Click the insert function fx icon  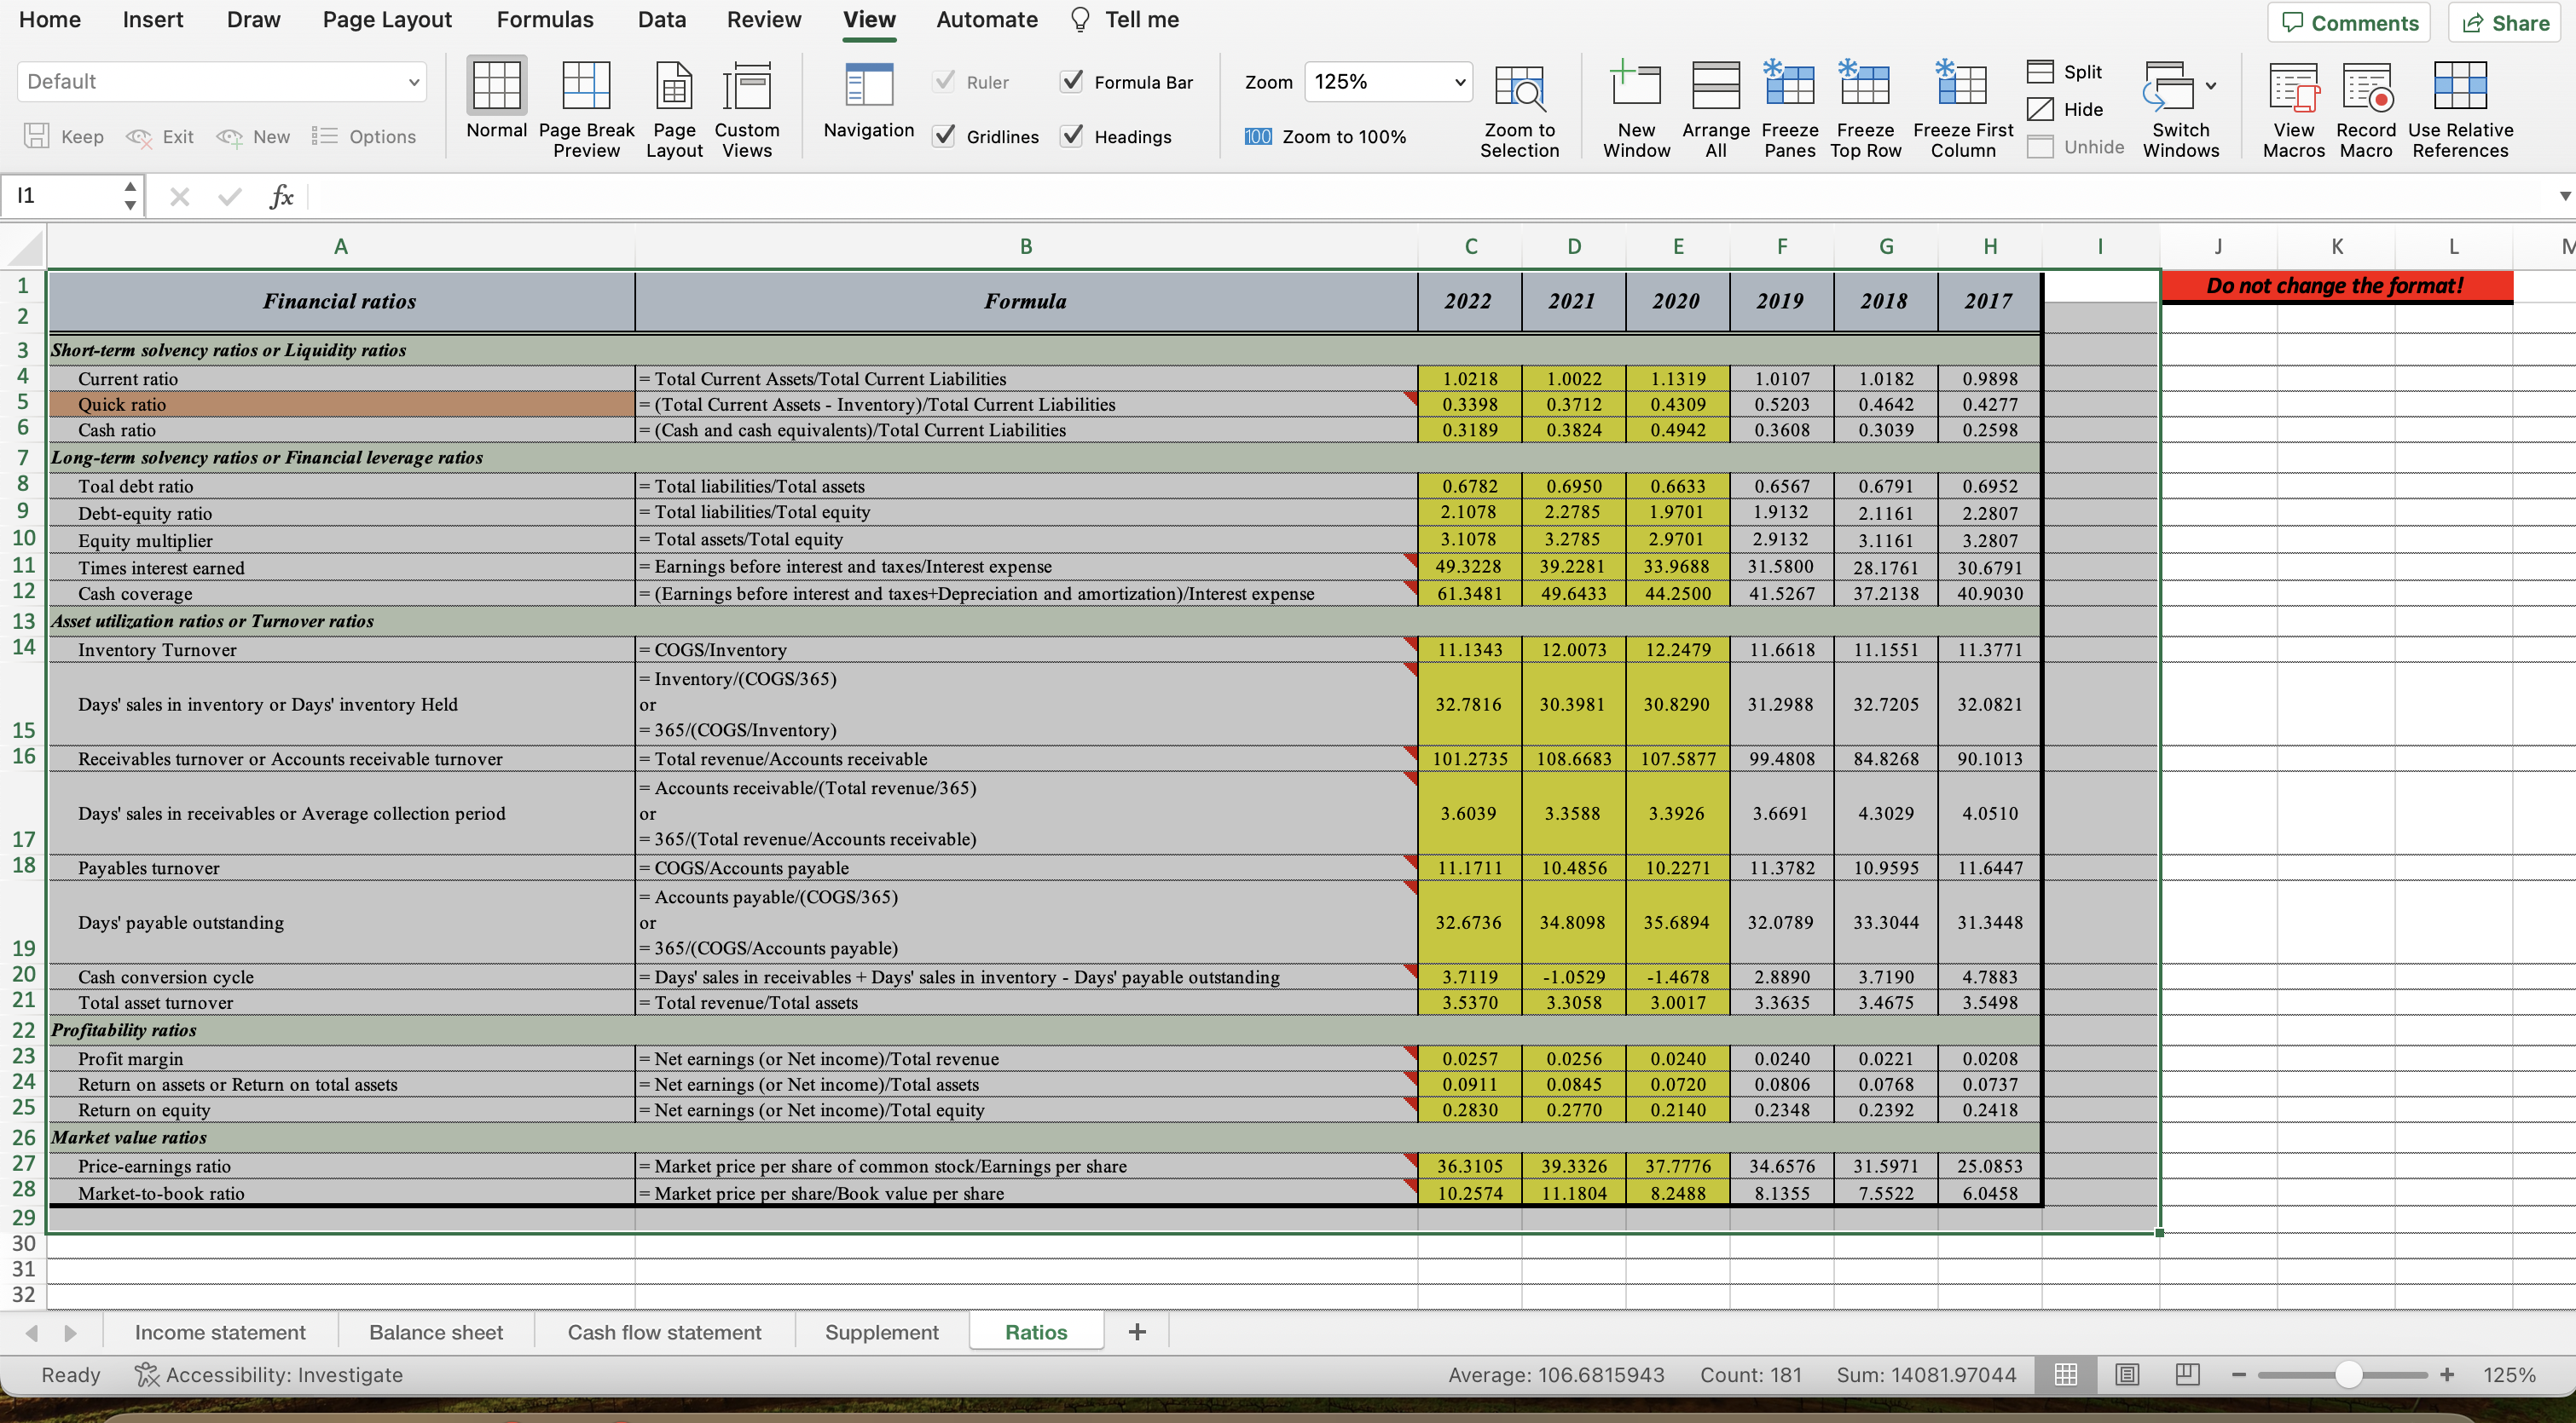[x=281, y=196]
